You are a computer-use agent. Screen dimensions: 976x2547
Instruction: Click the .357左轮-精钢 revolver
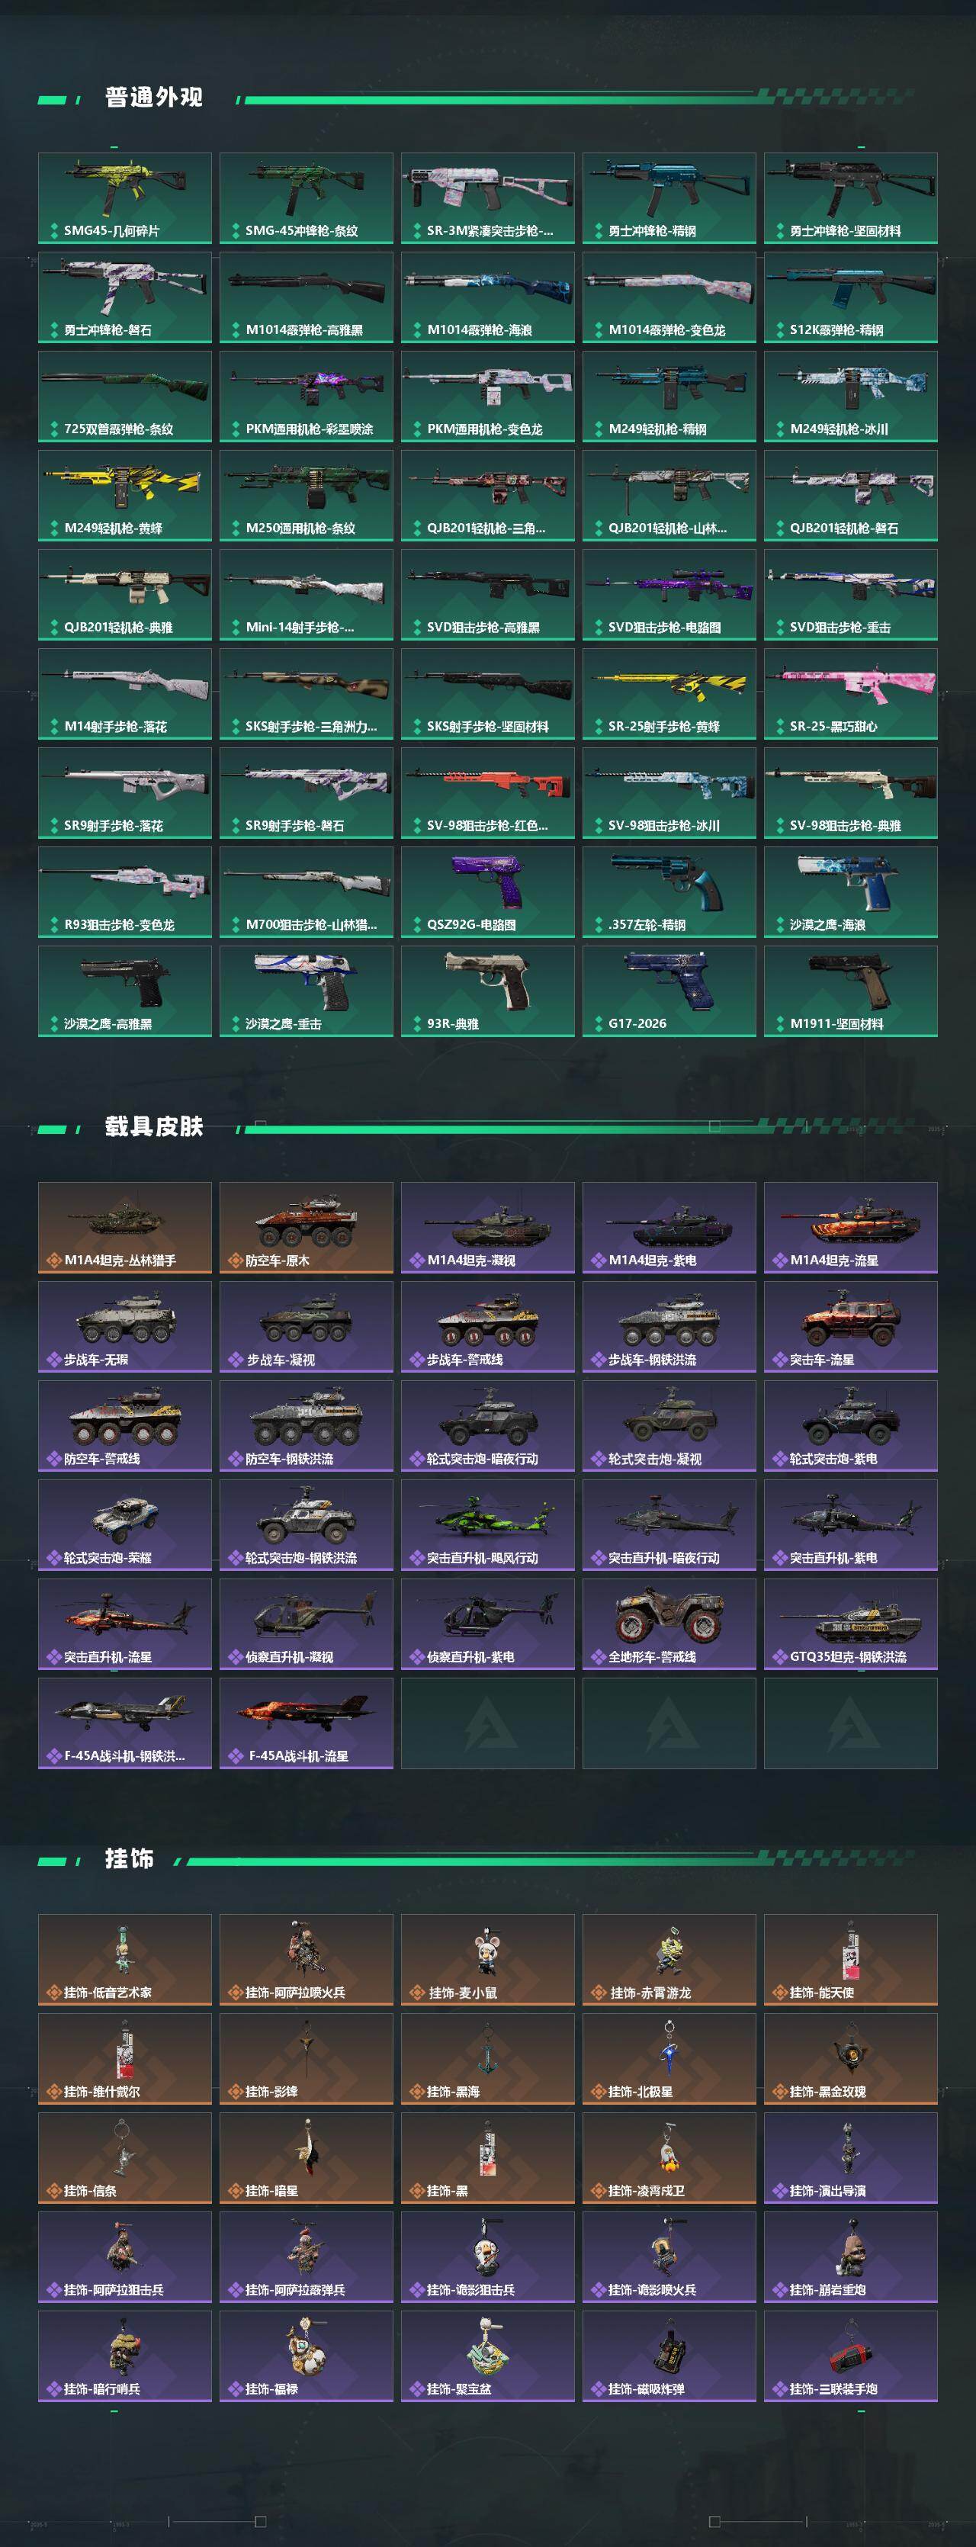[669, 892]
